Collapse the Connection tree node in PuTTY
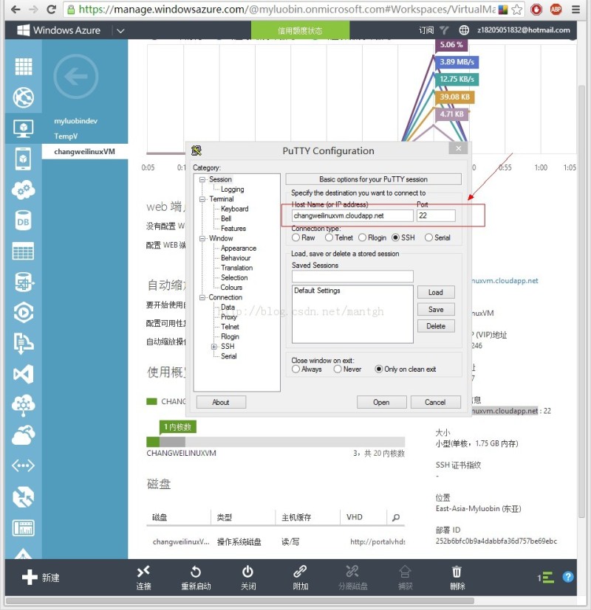 point(202,297)
